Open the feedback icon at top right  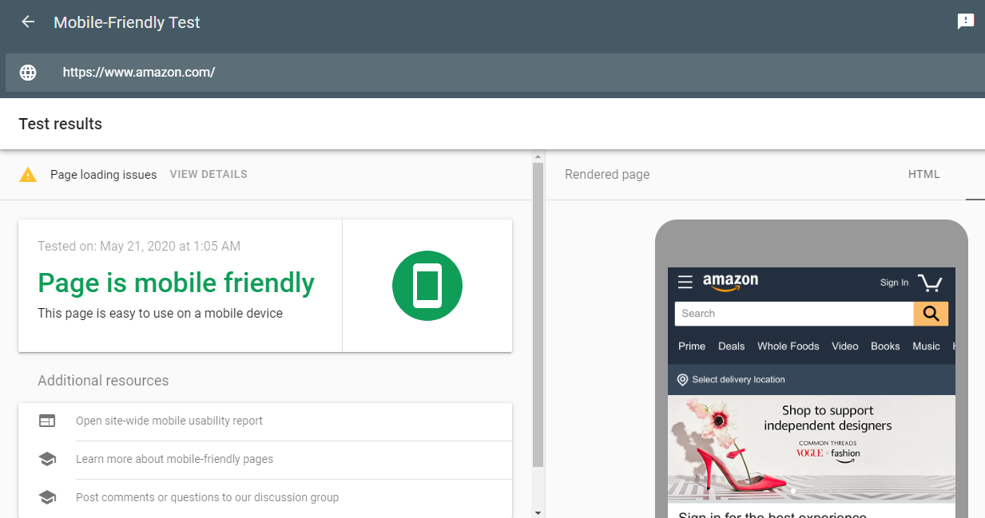(966, 22)
